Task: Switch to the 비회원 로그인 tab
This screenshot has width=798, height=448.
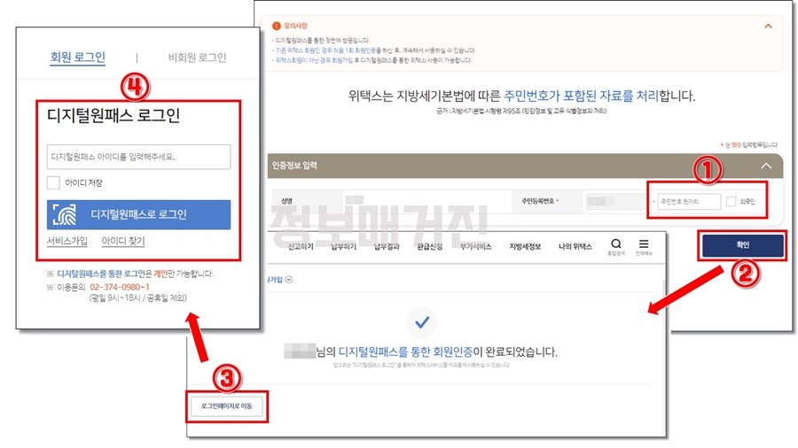Action: (x=198, y=58)
